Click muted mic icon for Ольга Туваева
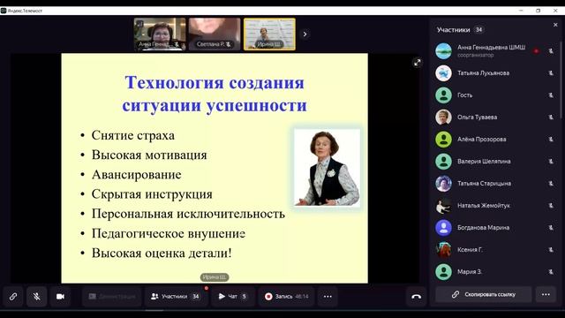 (x=551, y=117)
